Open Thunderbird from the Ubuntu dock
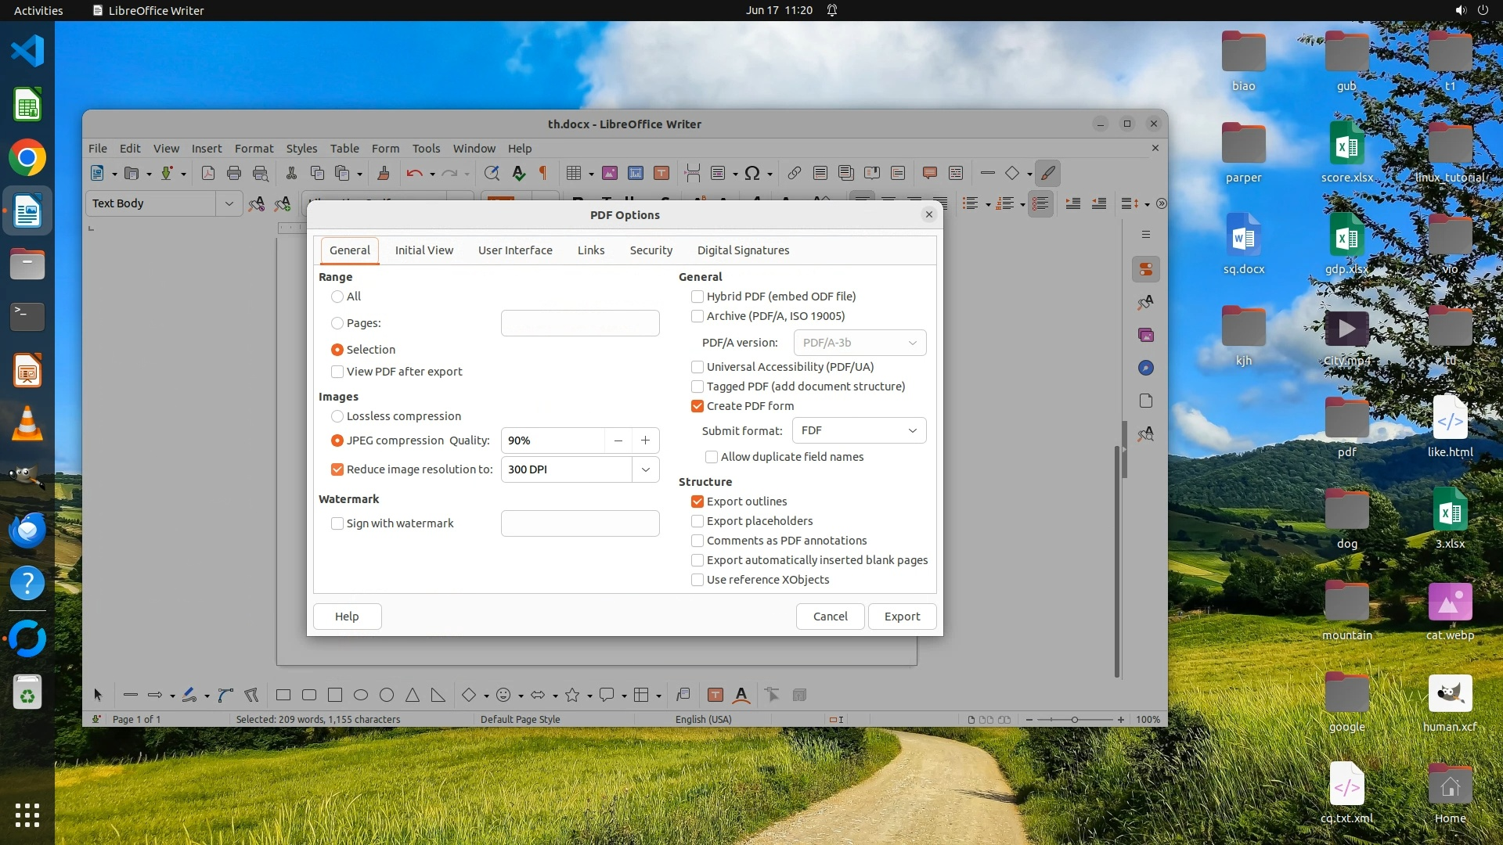1503x845 pixels. pos(27,531)
